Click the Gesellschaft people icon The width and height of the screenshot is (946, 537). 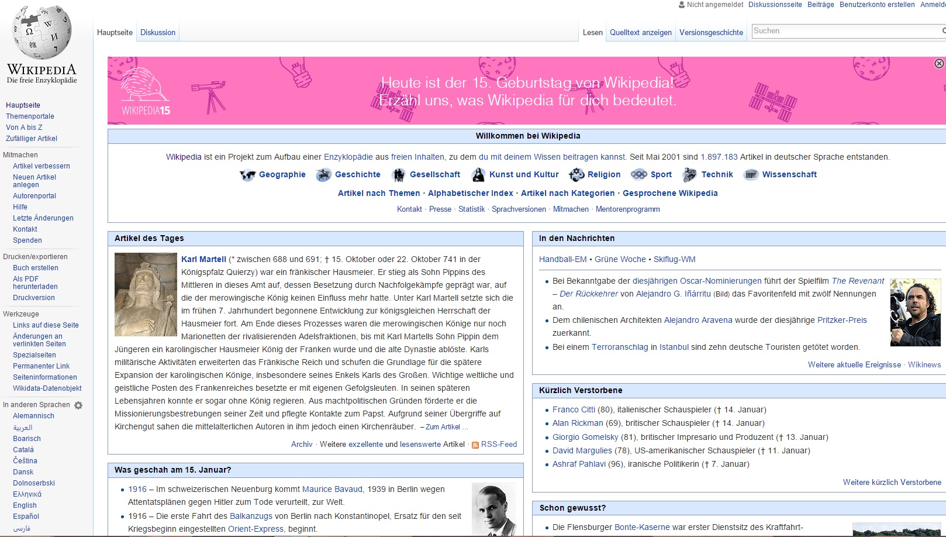click(x=399, y=174)
